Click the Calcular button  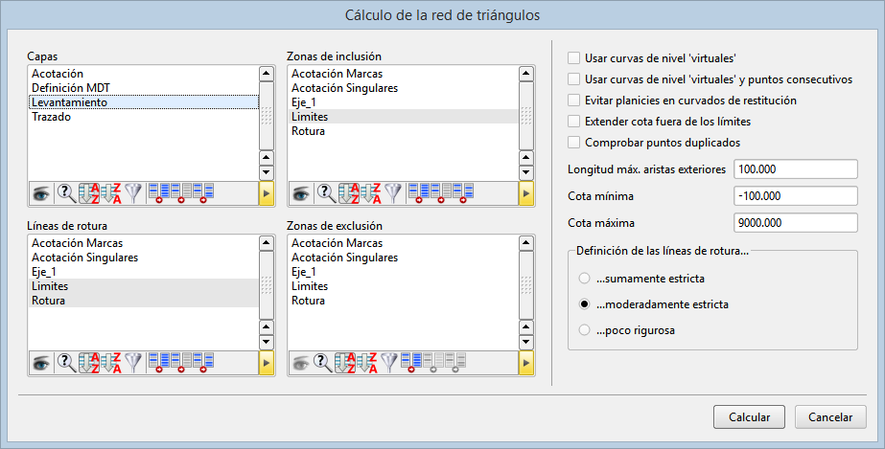pos(749,416)
